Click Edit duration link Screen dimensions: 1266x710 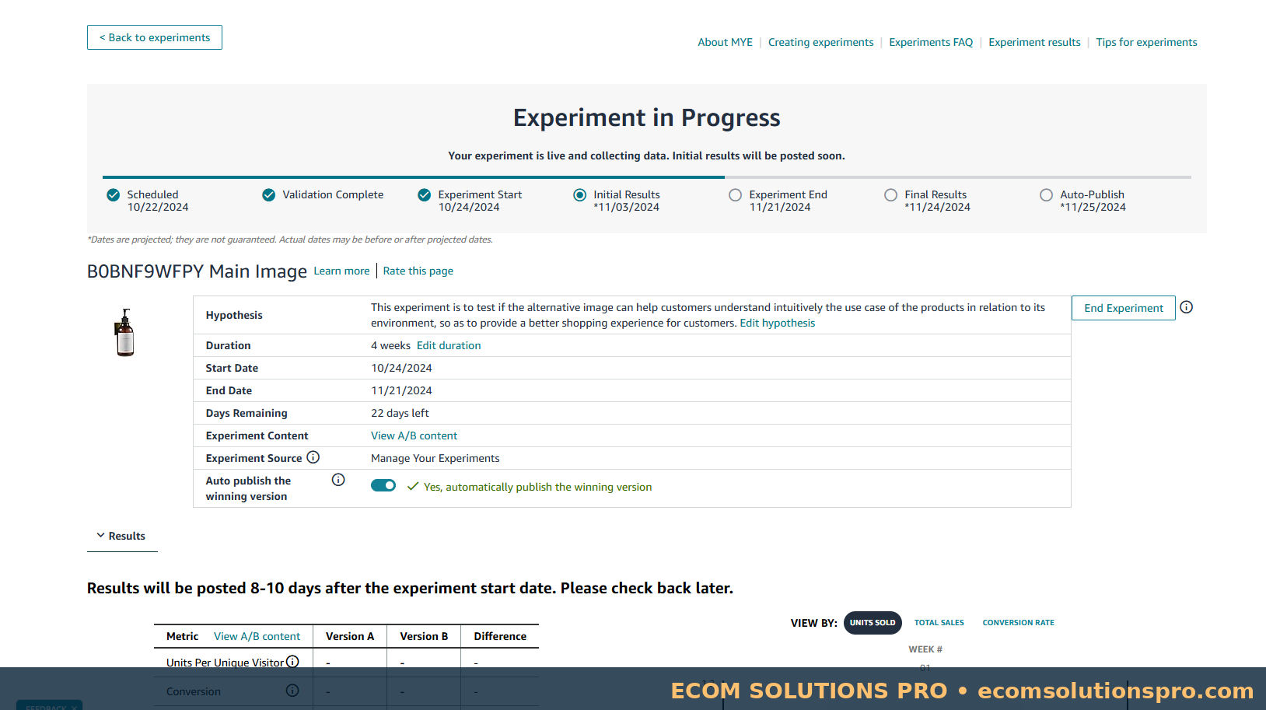449,346
